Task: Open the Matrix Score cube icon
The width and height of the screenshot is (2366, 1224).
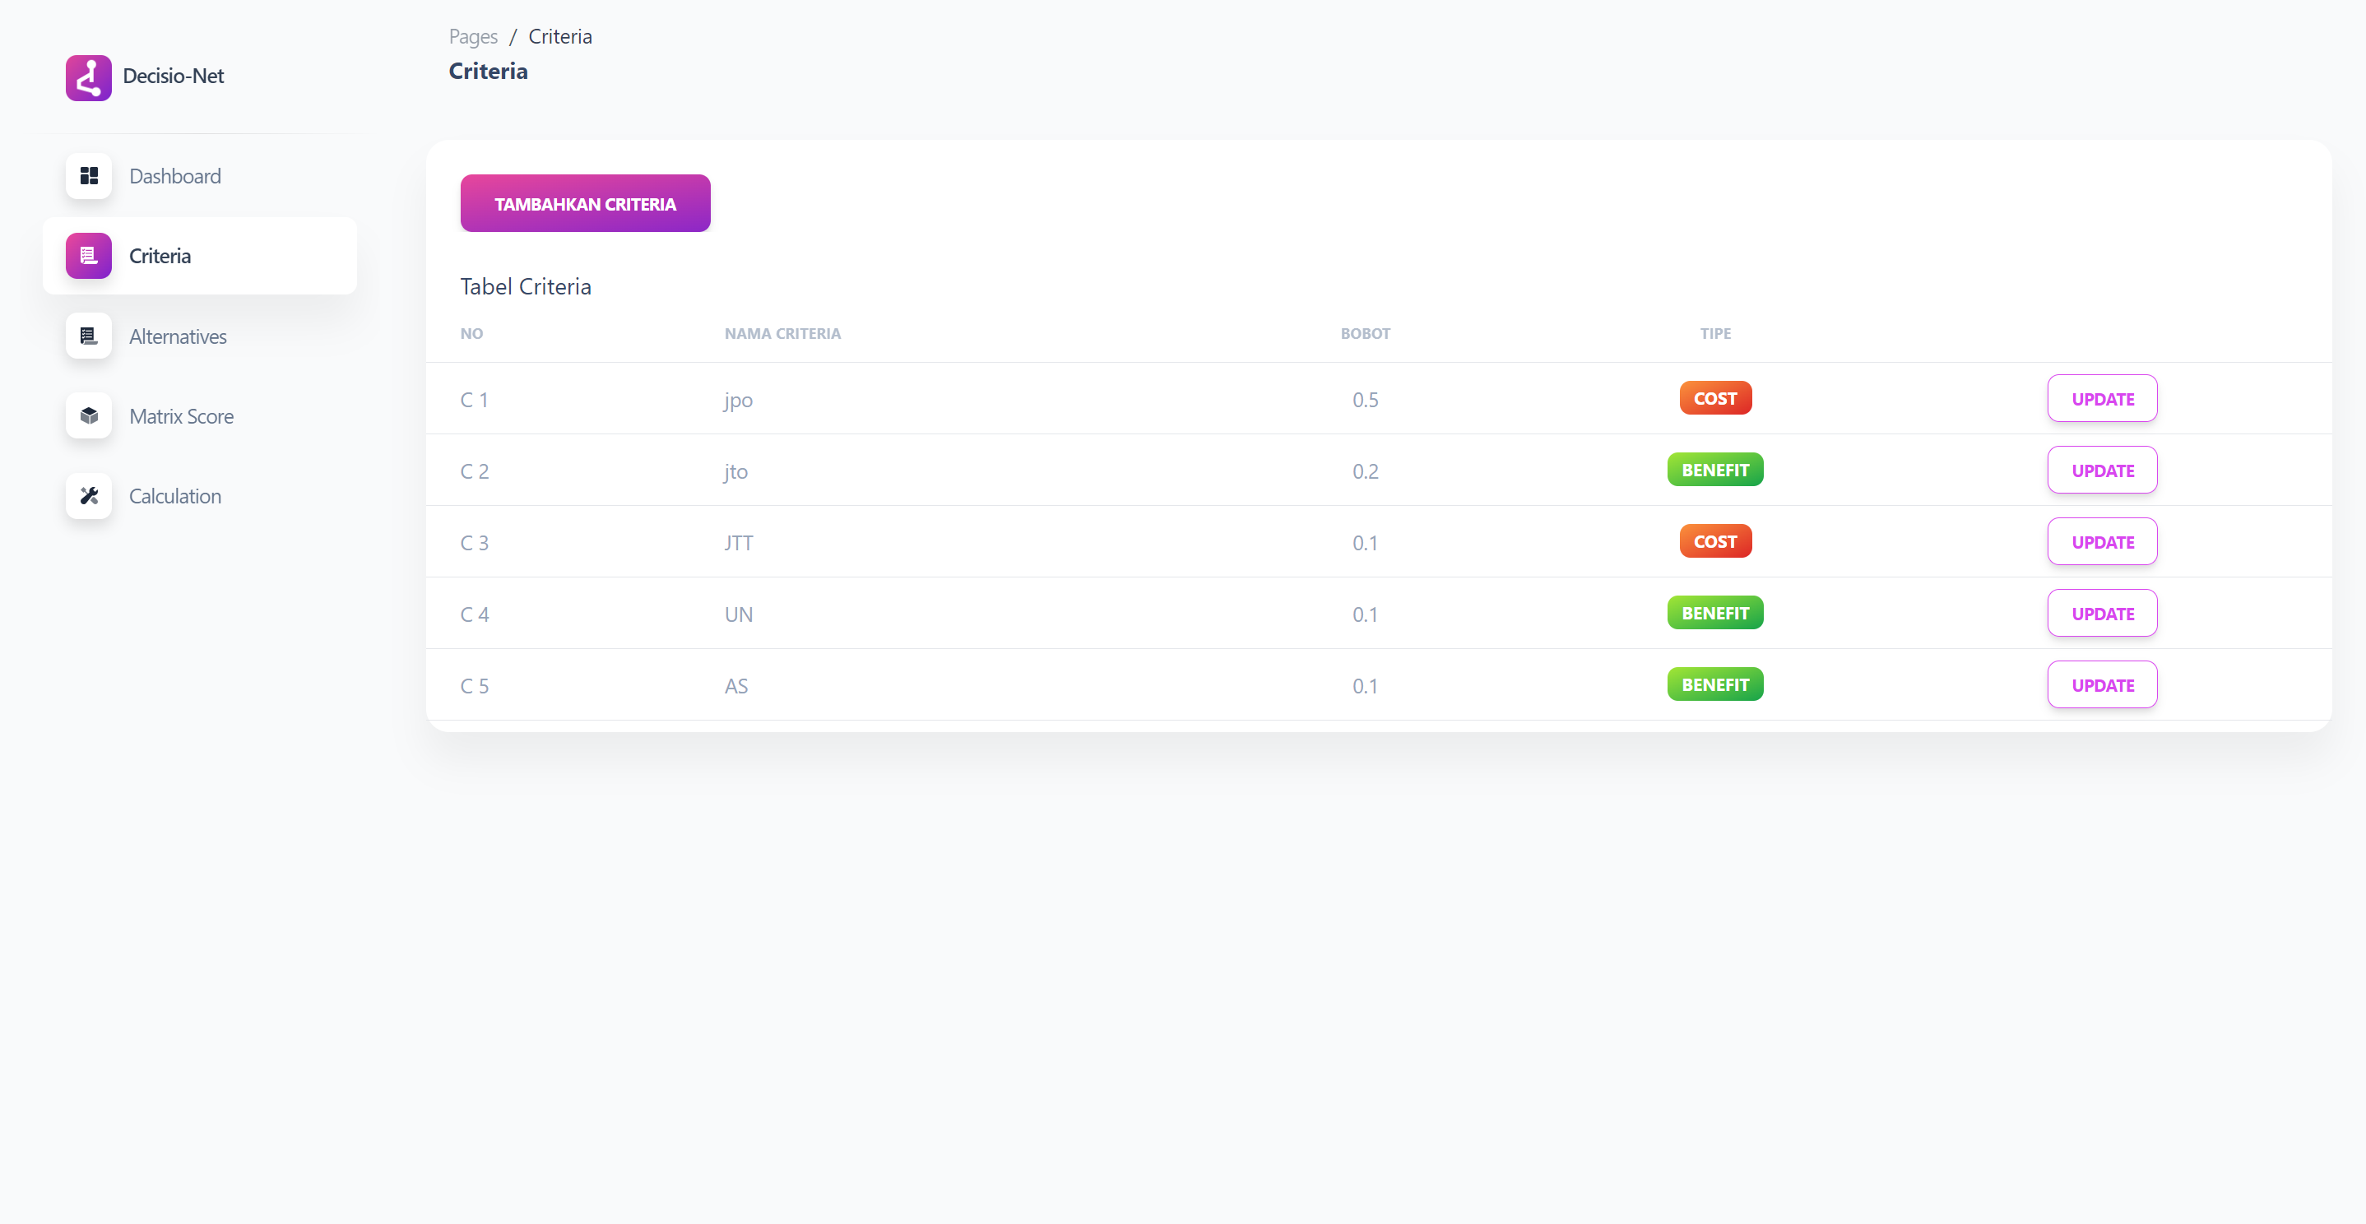Action: pyautogui.click(x=88, y=416)
